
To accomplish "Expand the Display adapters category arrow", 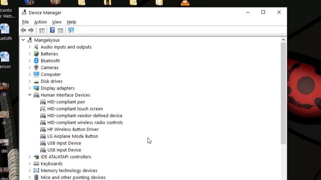I will point(30,88).
